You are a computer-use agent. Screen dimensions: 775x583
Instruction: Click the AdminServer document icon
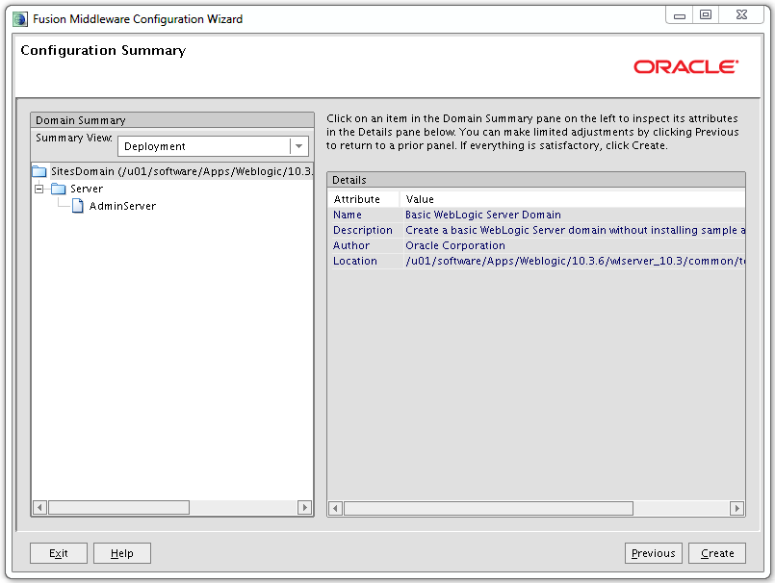point(78,206)
